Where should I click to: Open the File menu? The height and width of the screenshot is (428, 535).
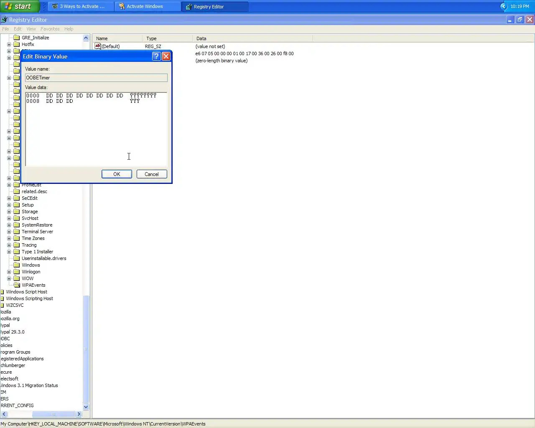(5, 29)
